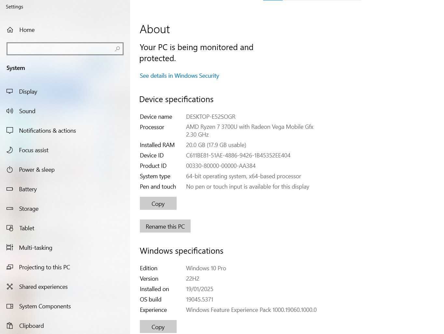The image size is (444, 334).
Task: Click the Multi-tasking icon
Action: (10, 247)
